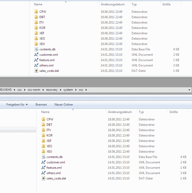Select KOR folder icon in lower window
This screenshot has width=192, height=193.
(x=43, y=135)
